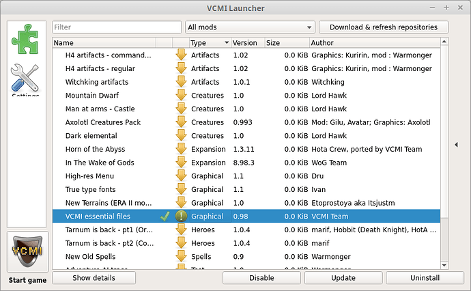Click download arrow for New Terrains mod
The image size is (471, 291).
click(181, 203)
